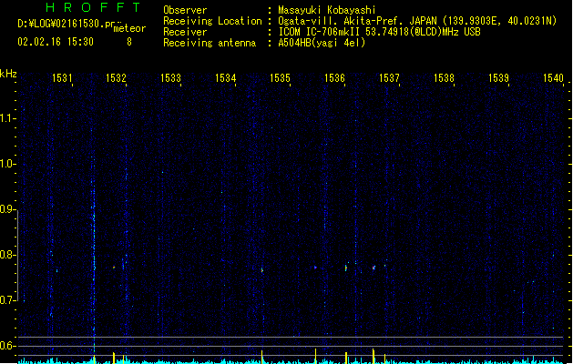
Task: Click the Ogata-vill. Akita-Pref. JAPAN location text
Action: pos(417,21)
